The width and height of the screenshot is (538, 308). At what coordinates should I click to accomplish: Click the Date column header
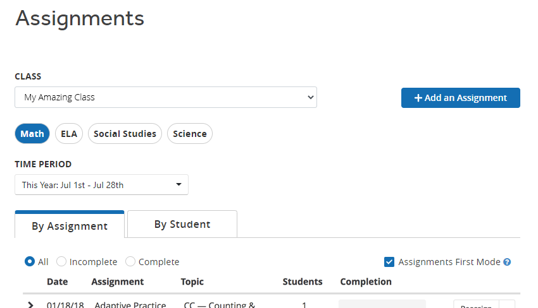point(58,281)
